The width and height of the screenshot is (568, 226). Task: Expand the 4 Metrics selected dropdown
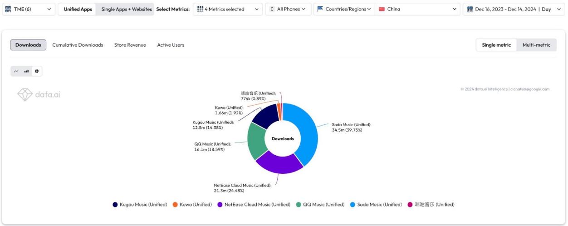coord(228,9)
